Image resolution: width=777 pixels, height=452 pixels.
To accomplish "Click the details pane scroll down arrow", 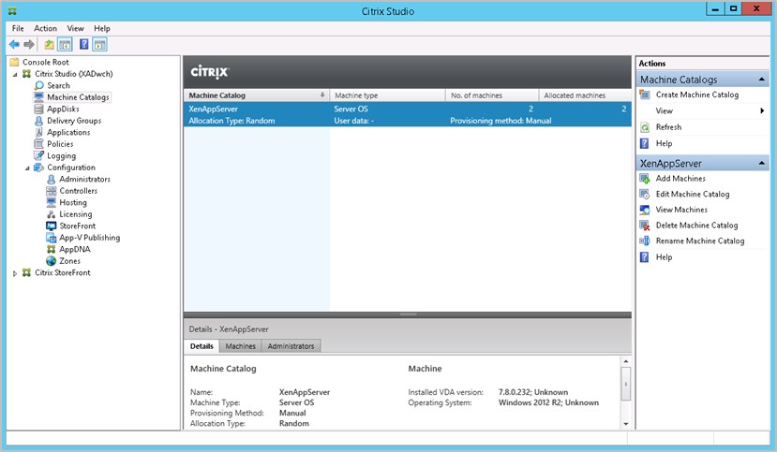I will pyautogui.click(x=625, y=424).
